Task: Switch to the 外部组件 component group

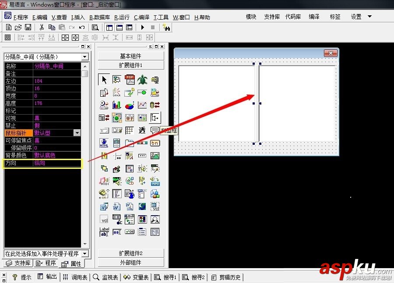Action: 130,262
